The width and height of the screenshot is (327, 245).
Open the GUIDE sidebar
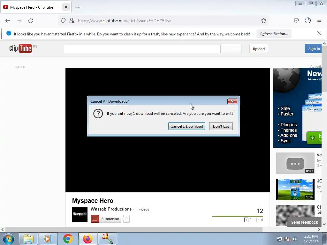21,67
